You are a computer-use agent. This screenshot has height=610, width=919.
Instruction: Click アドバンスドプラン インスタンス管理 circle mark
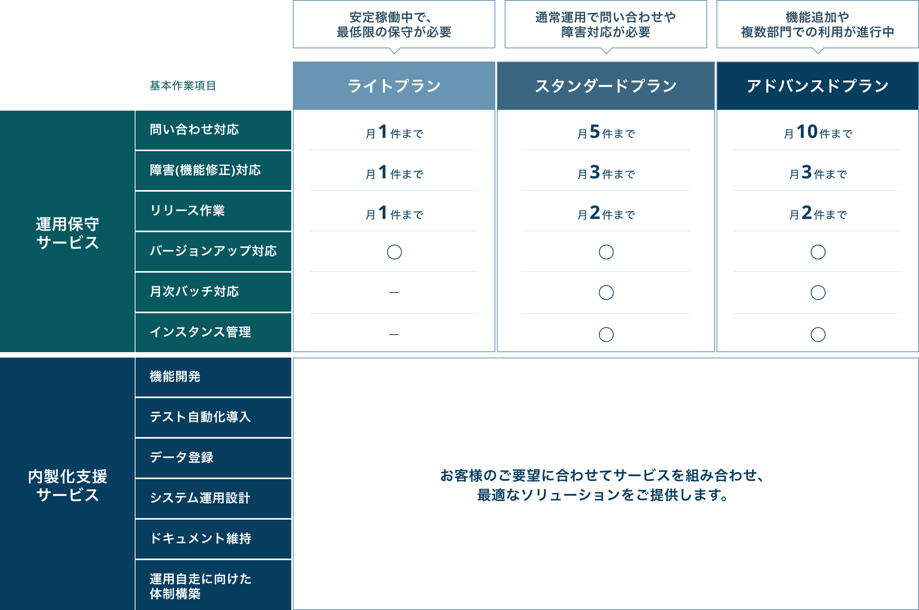(818, 335)
